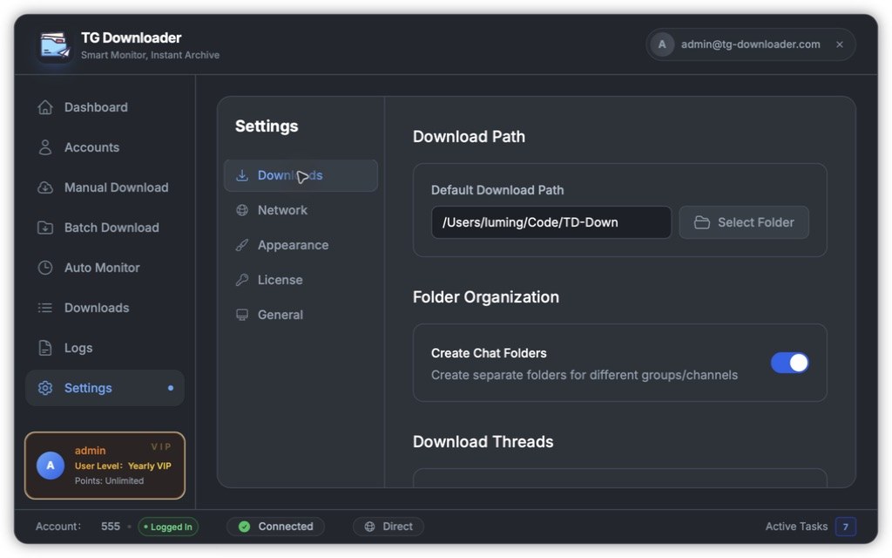Viewport: 892px width, 558px height.
Task: Click the Logs document icon
Action: [45, 348]
